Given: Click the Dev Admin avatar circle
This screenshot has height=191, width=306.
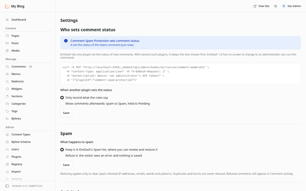Looking at the screenshot, I should tap(284, 6).
